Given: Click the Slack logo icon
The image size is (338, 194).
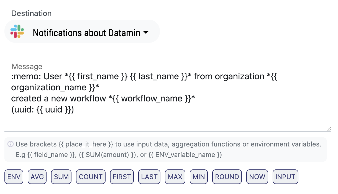Looking at the screenshot, I should (17, 31).
